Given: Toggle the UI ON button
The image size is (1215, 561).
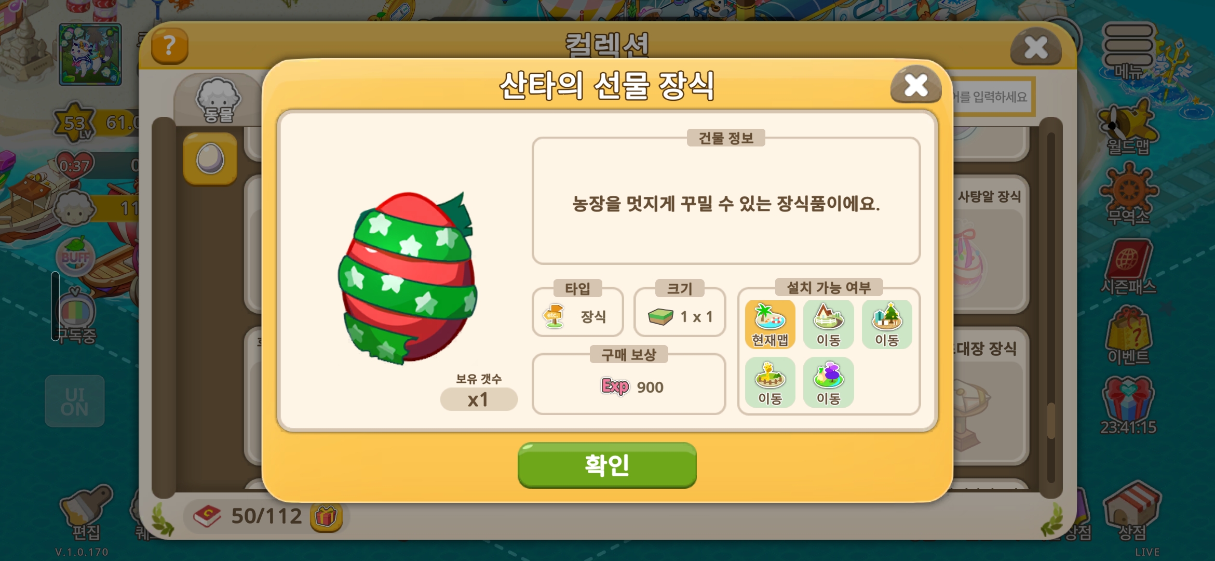Looking at the screenshot, I should coord(75,401).
